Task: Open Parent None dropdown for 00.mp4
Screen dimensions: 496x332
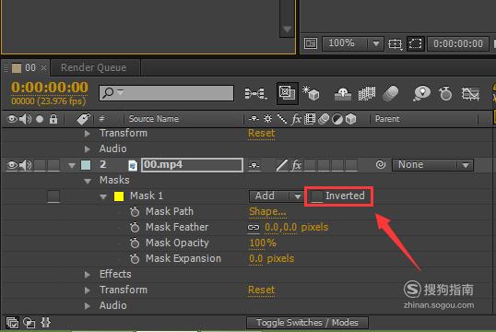Action: click(x=432, y=165)
